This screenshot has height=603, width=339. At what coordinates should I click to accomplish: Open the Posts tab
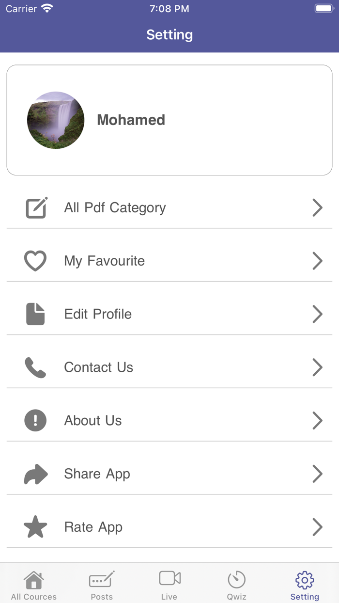(101, 584)
